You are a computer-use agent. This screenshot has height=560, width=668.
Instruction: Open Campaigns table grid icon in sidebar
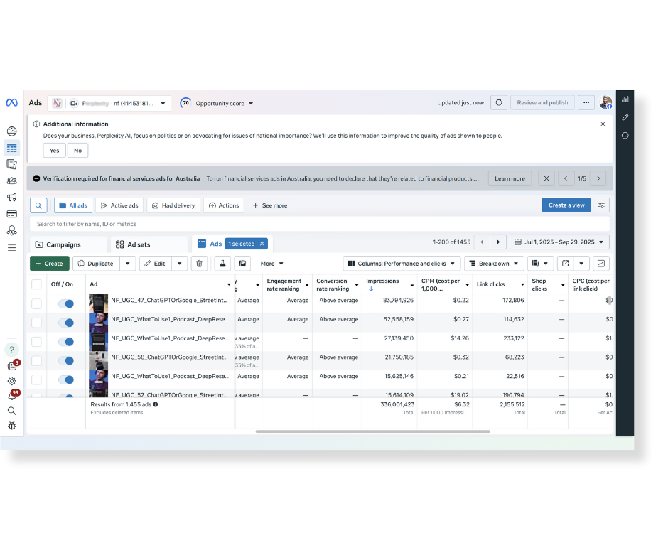coord(12,148)
